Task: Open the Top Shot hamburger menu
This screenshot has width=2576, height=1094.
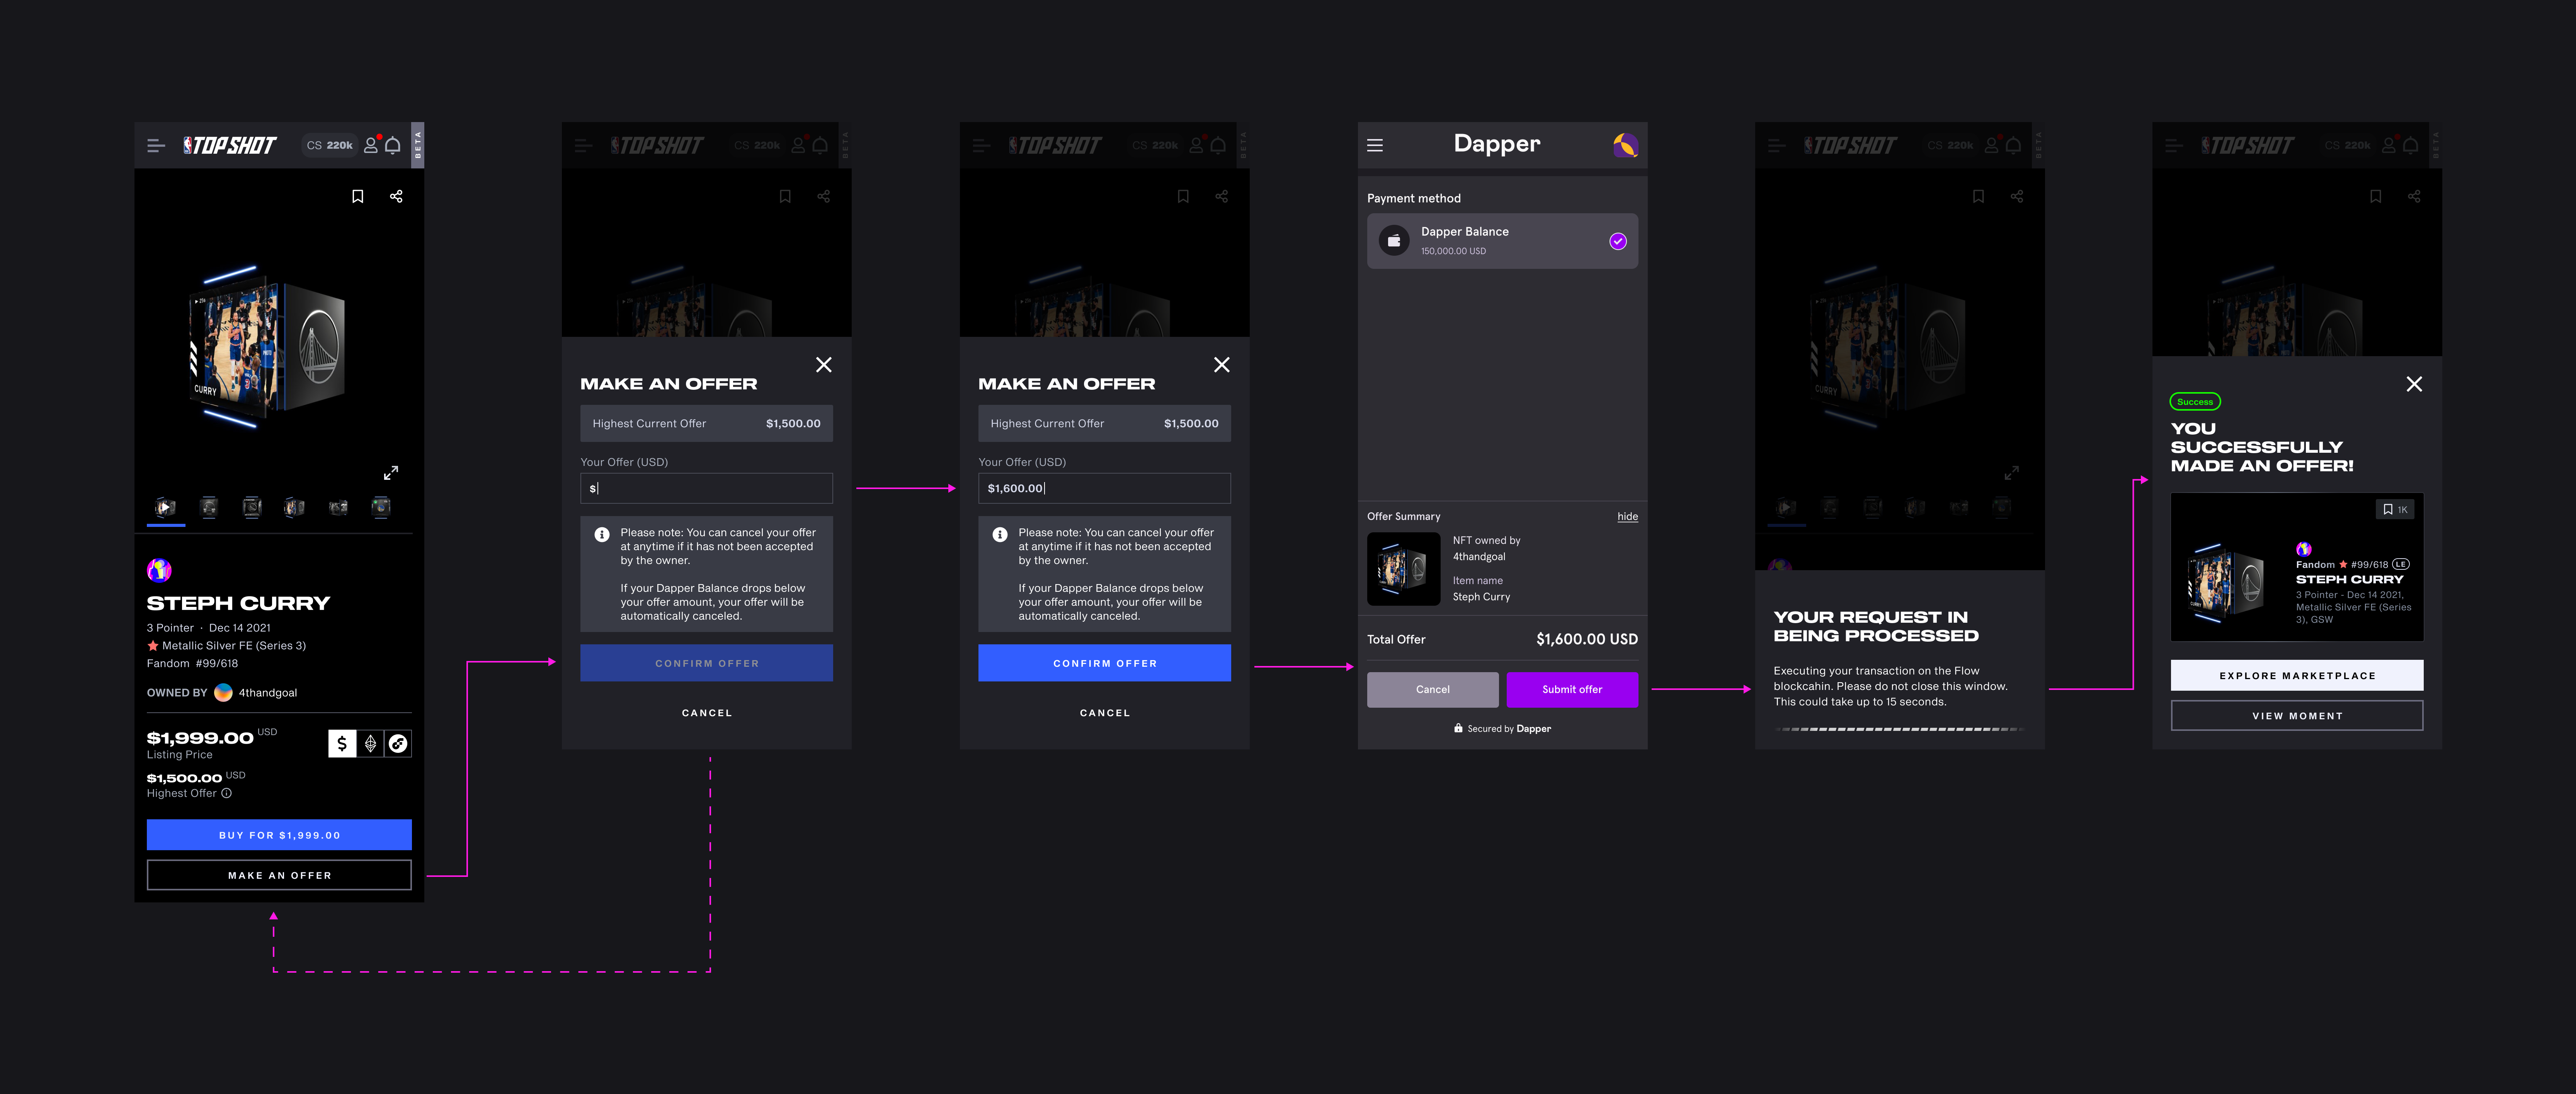Action: (156, 146)
